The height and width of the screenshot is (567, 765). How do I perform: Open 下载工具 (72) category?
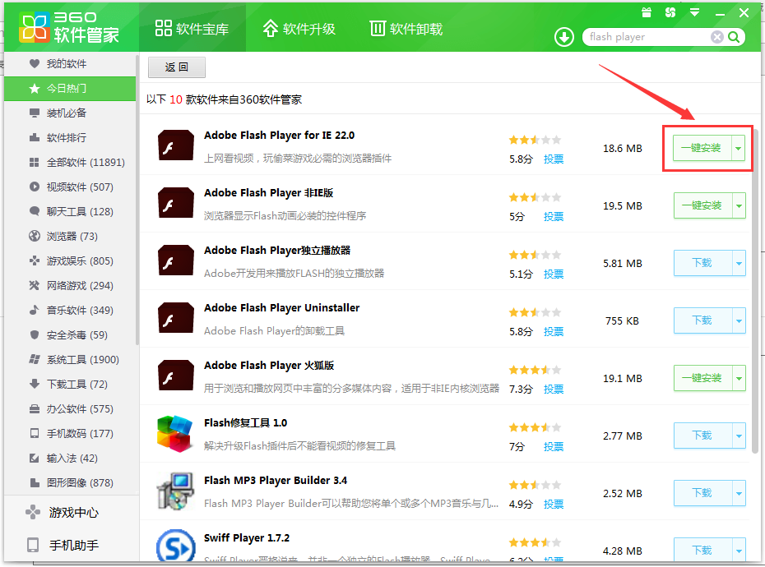(70, 385)
